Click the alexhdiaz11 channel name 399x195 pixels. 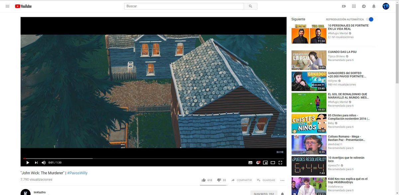coord(336,144)
